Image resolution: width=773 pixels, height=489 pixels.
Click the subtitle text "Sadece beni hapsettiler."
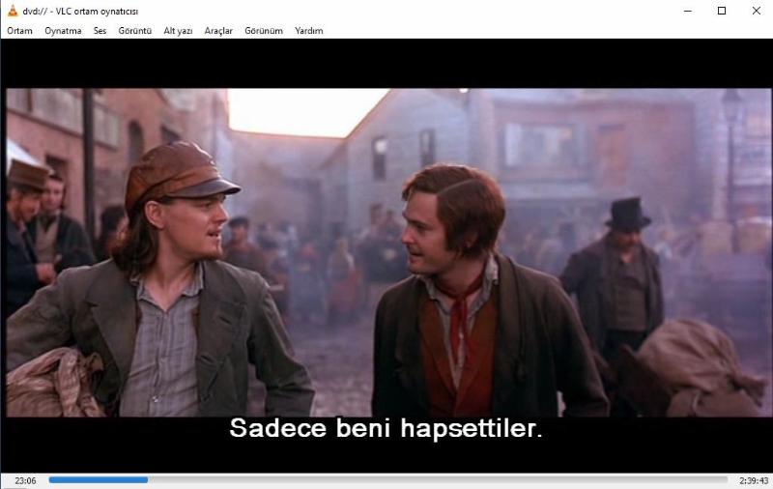click(x=386, y=429)
